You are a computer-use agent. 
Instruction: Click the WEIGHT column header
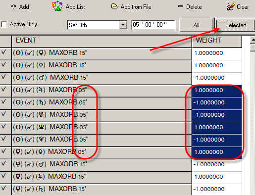click(x=217, y=41)
